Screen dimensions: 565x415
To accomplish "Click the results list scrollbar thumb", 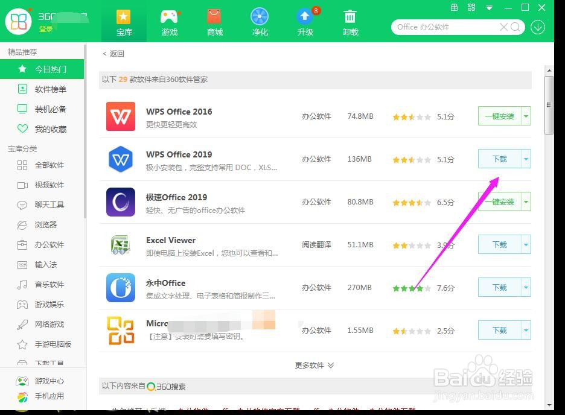I will [x=549, y=105].
